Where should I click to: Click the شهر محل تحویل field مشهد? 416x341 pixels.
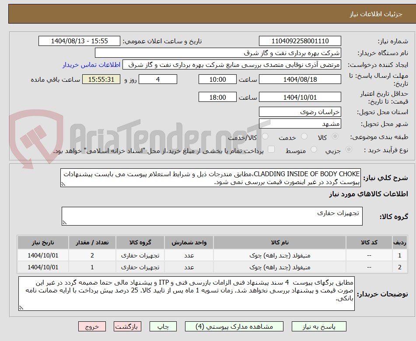click(x=300, y=124)
